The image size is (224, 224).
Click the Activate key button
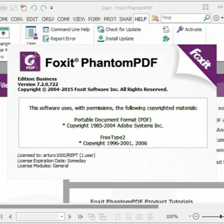[189, 29]
